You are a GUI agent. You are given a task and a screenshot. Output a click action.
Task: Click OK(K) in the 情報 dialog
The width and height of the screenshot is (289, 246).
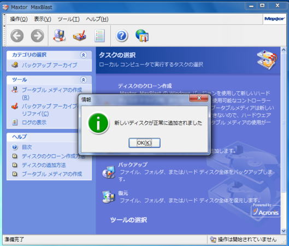(144, 143)
